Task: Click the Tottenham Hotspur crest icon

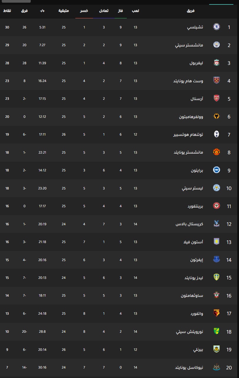Action: pyautogui.click(x=217, y=134)
